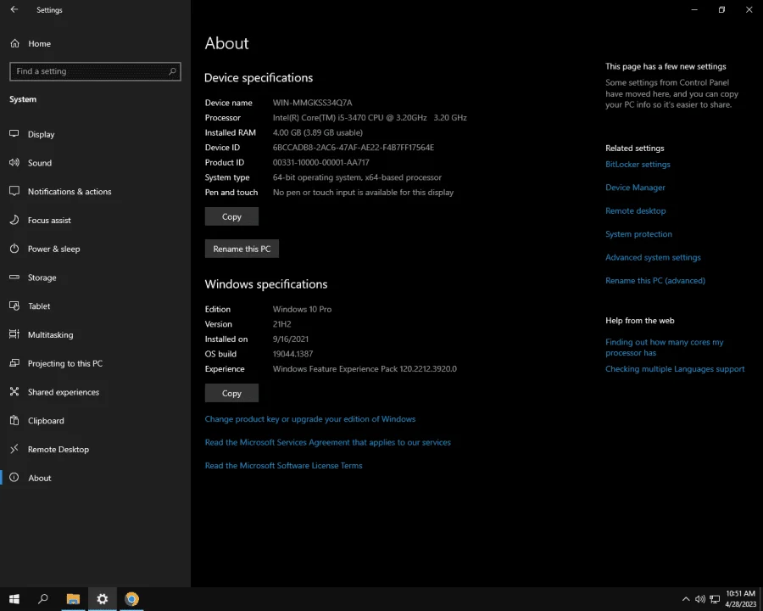
Task: Go back with the arrow icon
Action: click(x=14, y=9)
